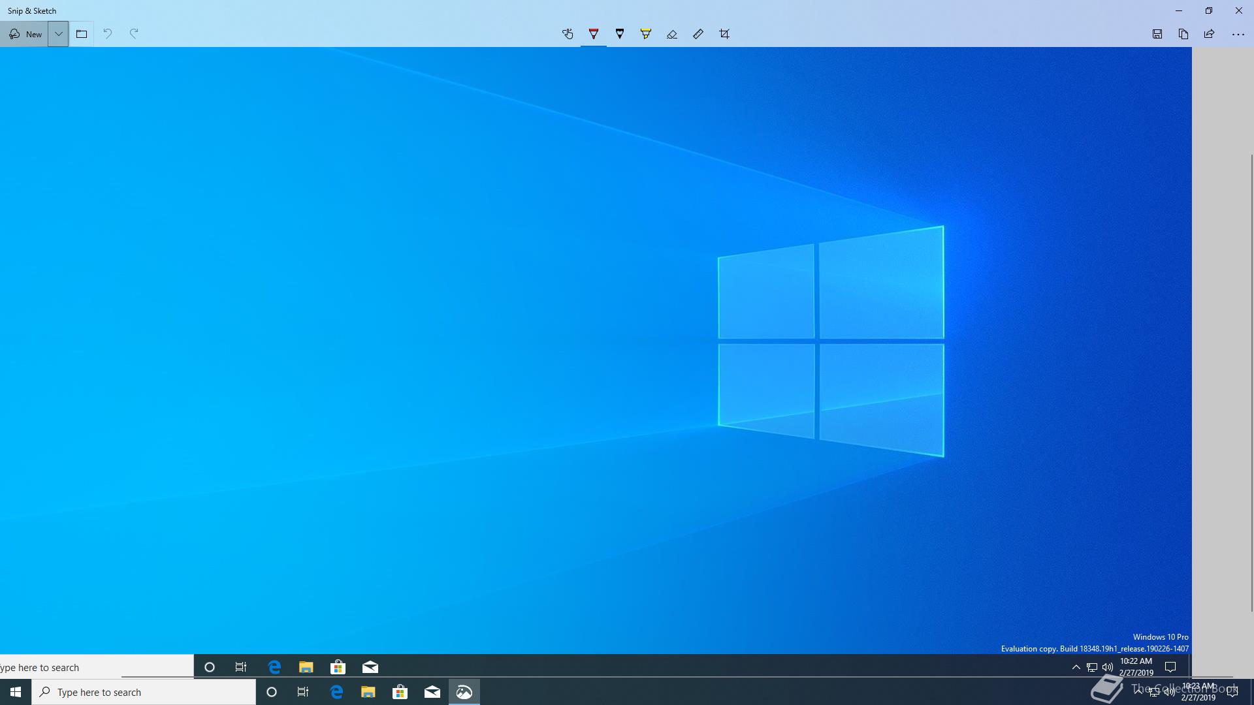Select the red Ballpoint pen tool
Screen dimensions: 1254x705
click(x=594, y=34)
